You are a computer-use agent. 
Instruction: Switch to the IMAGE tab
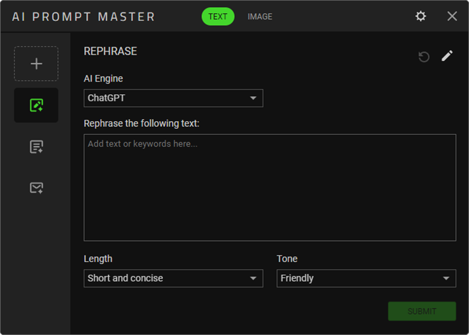click(x=260, y=16)
